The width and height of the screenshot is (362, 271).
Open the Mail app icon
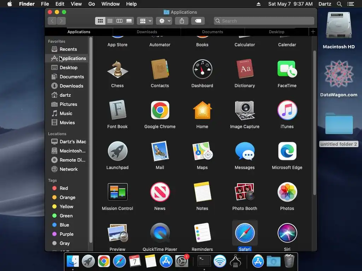click(x=160, y=151)
